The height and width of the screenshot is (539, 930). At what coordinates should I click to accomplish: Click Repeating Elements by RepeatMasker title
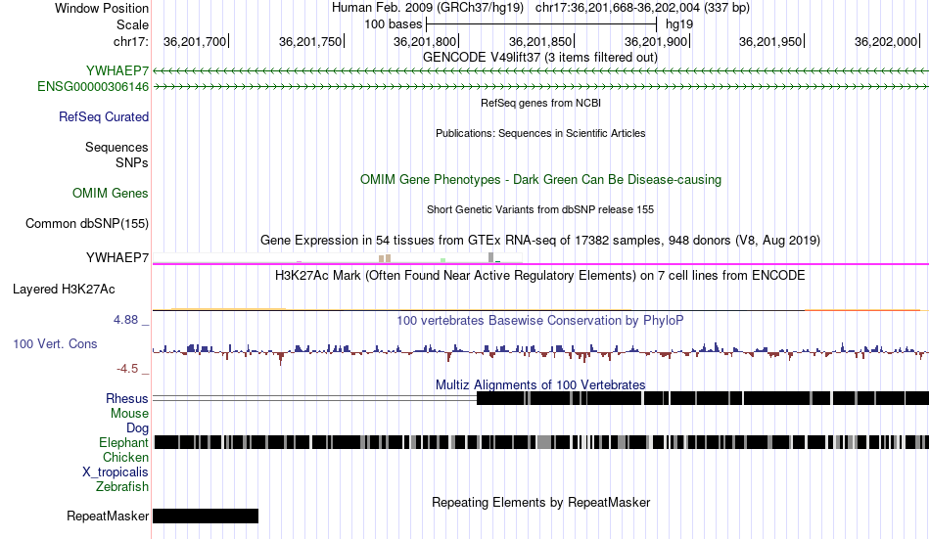pos(540,502)
